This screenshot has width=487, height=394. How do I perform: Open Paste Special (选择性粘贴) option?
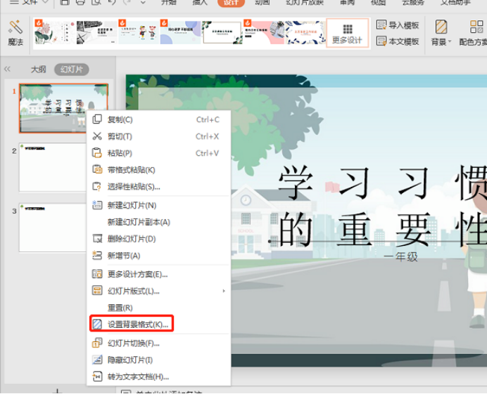coord(159,187)
